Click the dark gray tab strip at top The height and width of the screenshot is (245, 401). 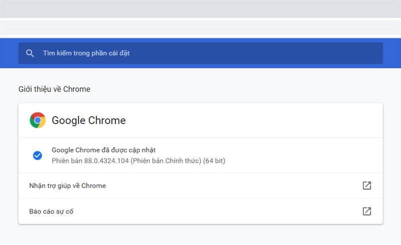pyautogui.click(x=200, y=9)
